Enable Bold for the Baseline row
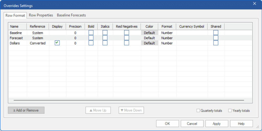This screenshot has height=131, width=262. pyautogui.click(x=91, y=33)
